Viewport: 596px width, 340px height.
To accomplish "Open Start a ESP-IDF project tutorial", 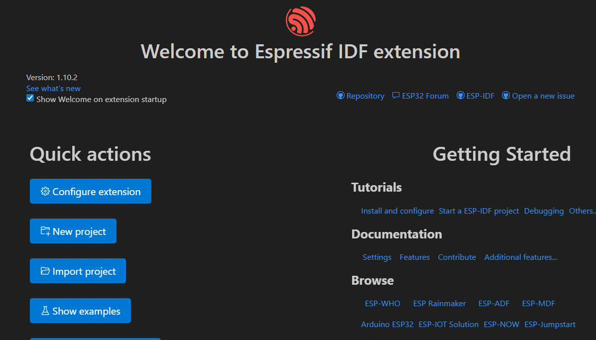I will 478,211.
